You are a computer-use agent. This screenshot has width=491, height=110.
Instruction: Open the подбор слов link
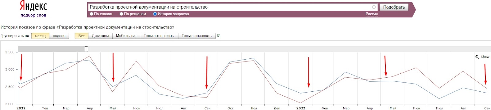pos(33,15)
